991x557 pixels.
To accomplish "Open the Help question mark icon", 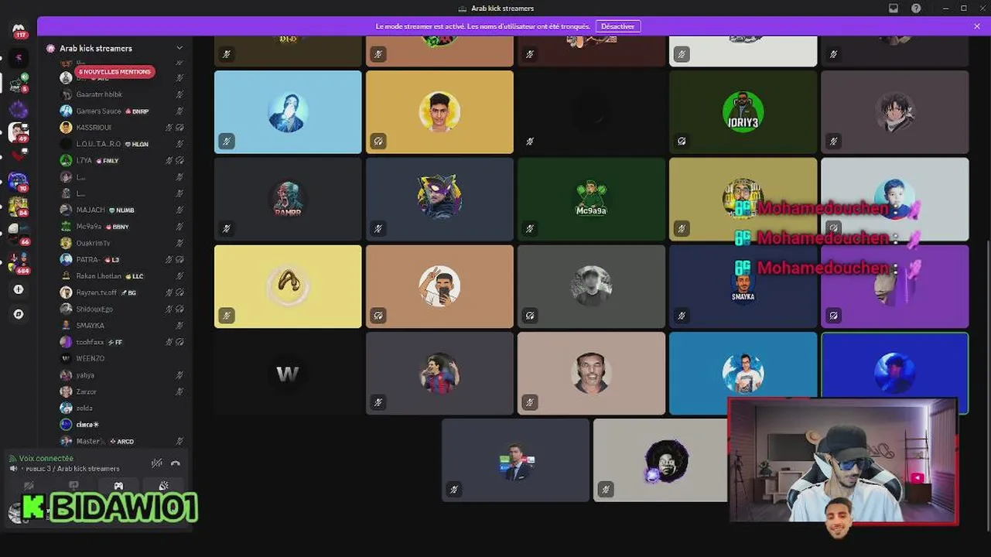I will click(916, 8).
